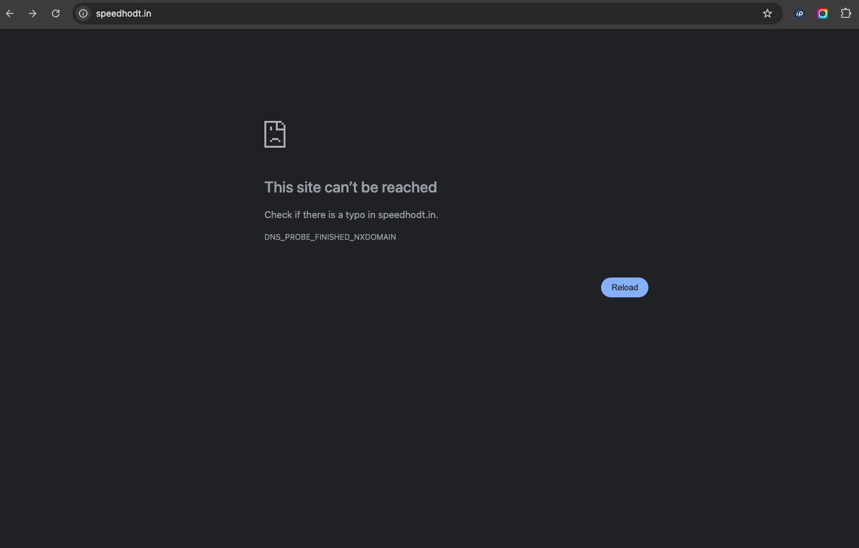Open the blue iP extension
Viewport: 859px width, 548px height.
pos(799,13)
